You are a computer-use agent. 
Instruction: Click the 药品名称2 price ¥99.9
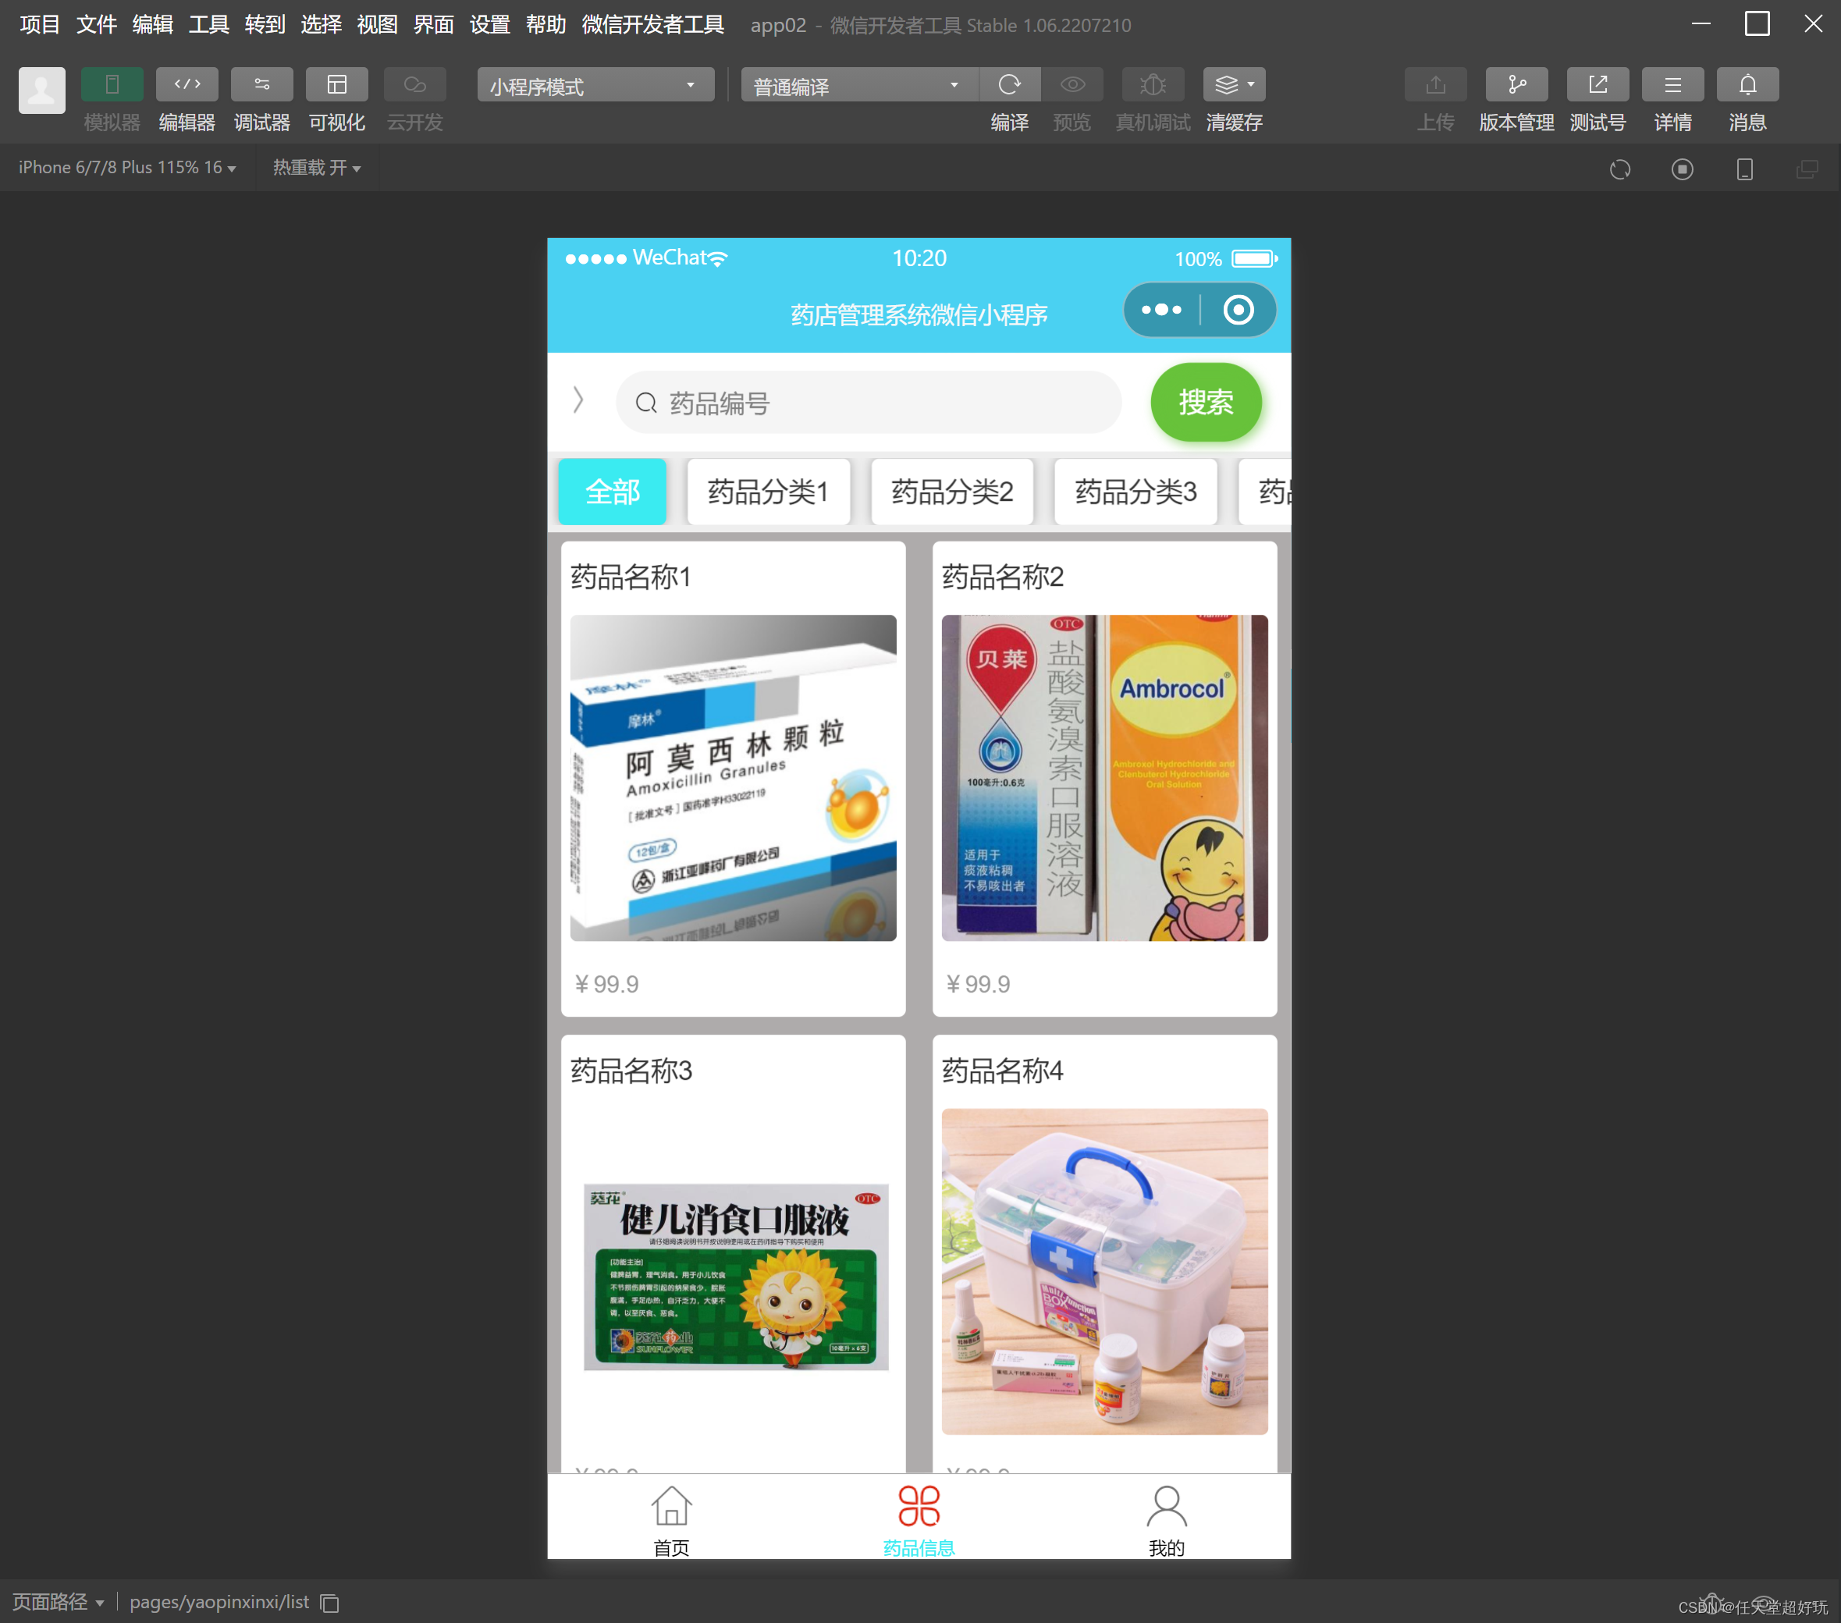tap(977, 983)
